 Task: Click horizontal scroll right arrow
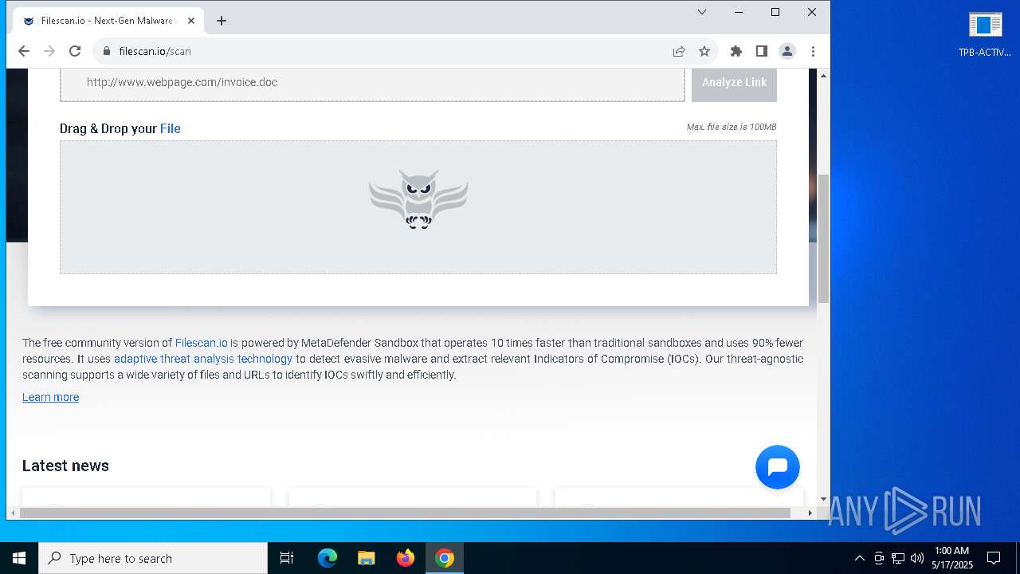tap(810, 513)
